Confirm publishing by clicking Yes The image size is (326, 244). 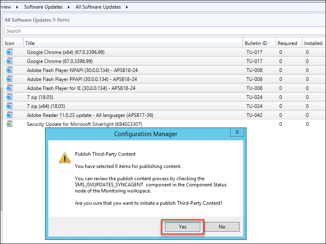tap(183, 227)
